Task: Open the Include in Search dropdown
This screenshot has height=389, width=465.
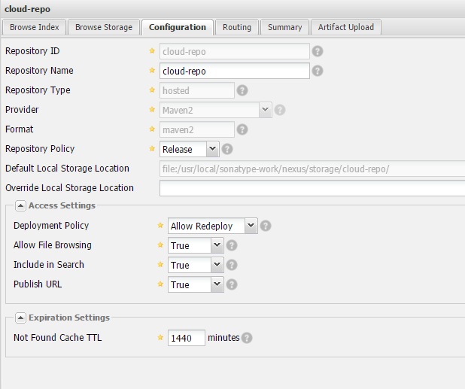Action: [x=217, y=265]
